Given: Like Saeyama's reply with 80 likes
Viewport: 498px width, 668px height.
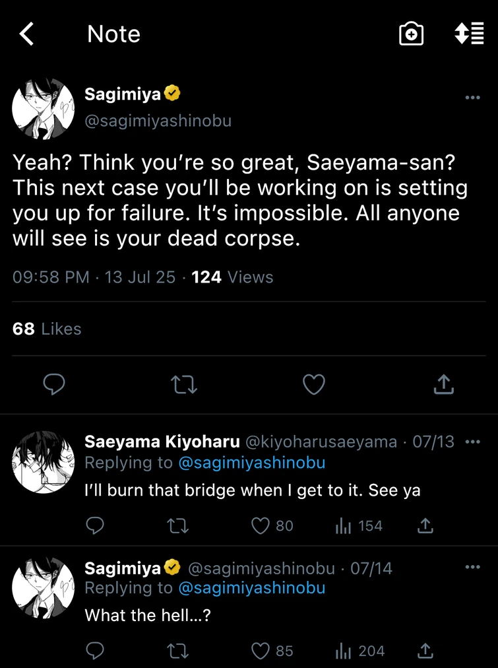Looking at the screenshot, I should pyautogui.click(x=261, y=525).
